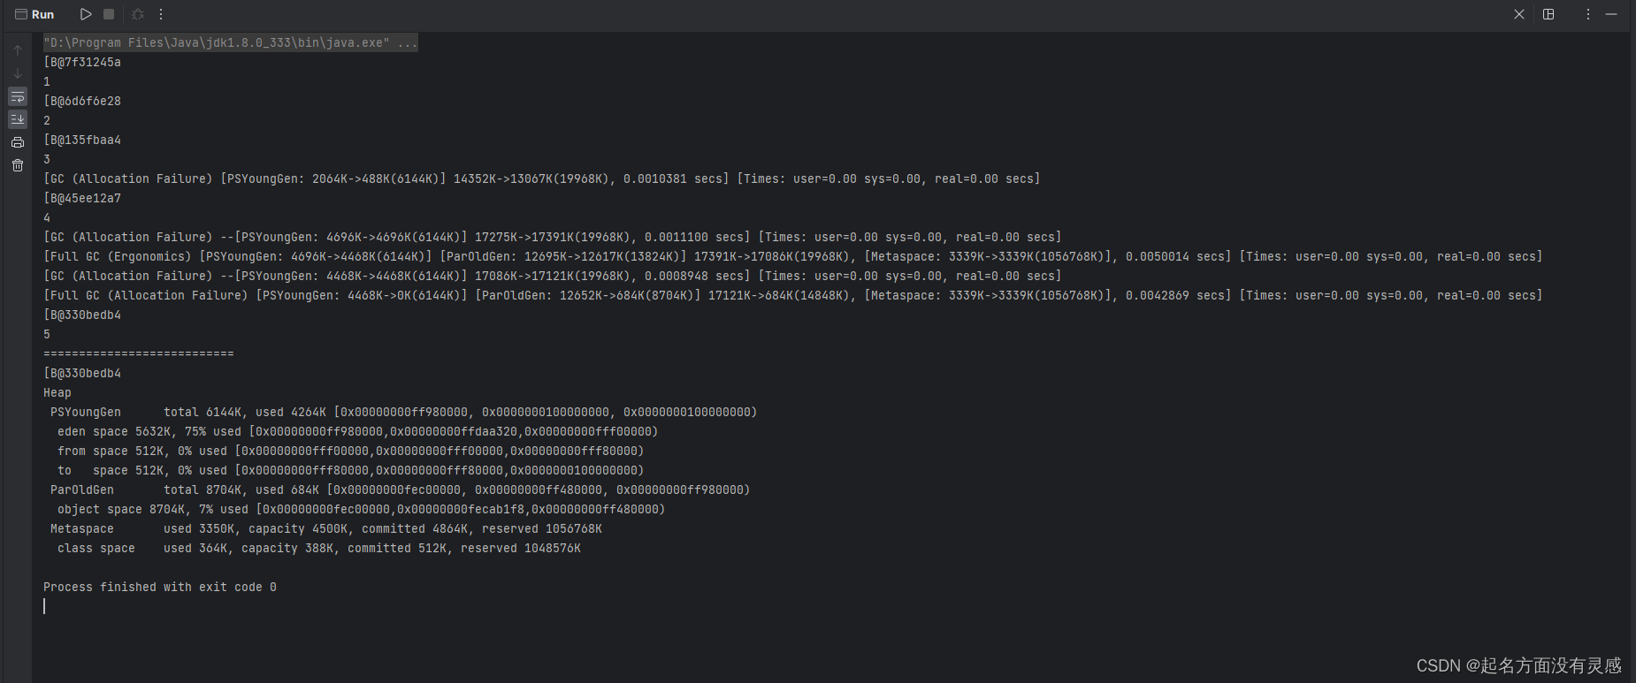The width and height of the screenshot is (1636, 683).
Task: Open the tool window options menu at top right
Action: coord(1588,14)
